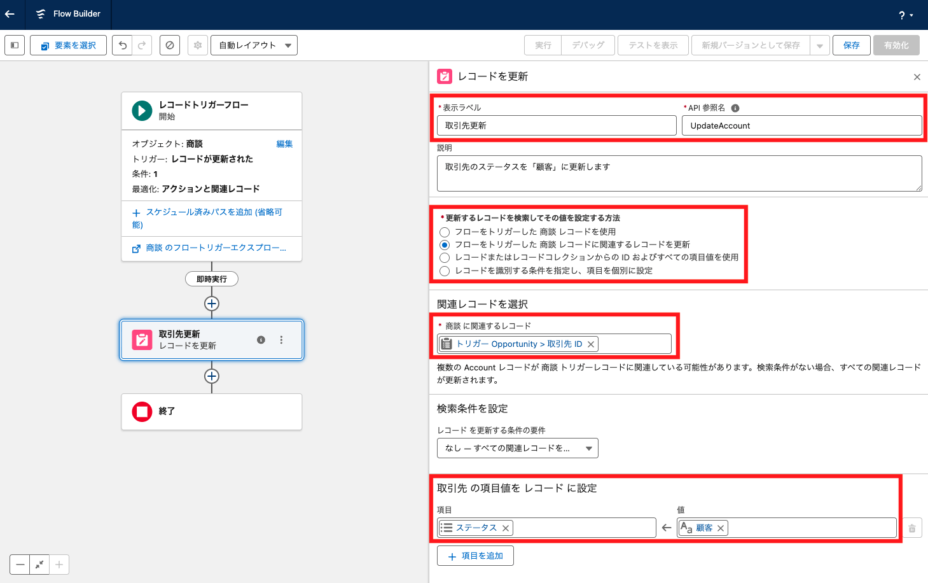Click the plus connector above 取引先更新 element
The height and width of the screenshot is (583, 928).
[212, 304]
